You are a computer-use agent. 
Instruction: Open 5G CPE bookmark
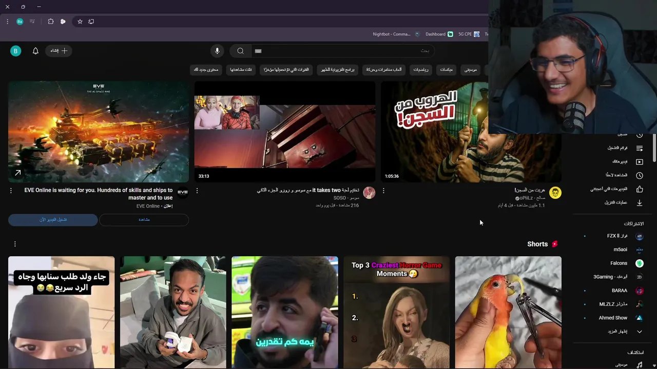point(469,34)
